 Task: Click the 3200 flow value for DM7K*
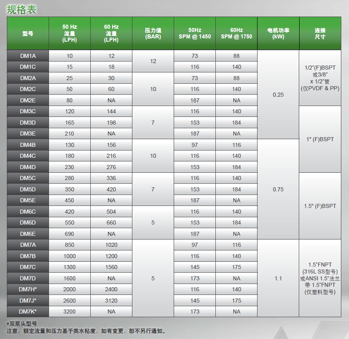[x=70, y=311]
